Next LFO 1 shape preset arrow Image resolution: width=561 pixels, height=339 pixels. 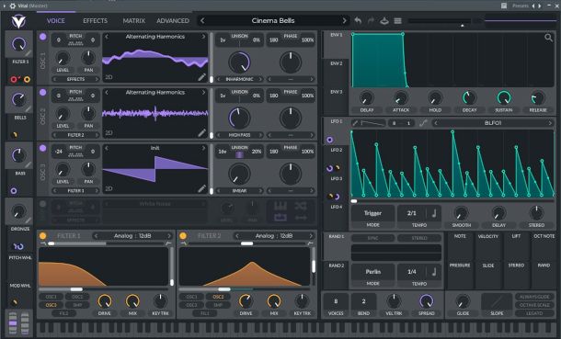coord(550,123)
